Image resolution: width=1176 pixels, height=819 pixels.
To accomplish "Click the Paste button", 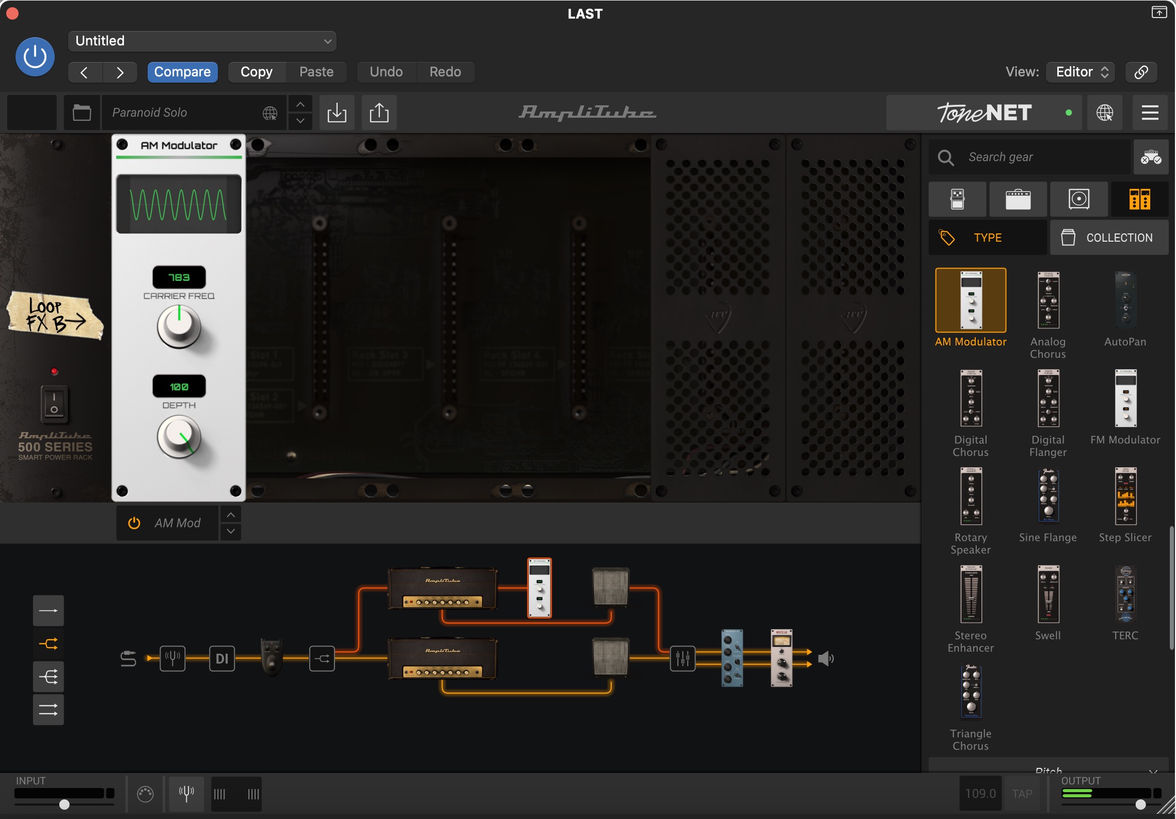I will (316, 72).
